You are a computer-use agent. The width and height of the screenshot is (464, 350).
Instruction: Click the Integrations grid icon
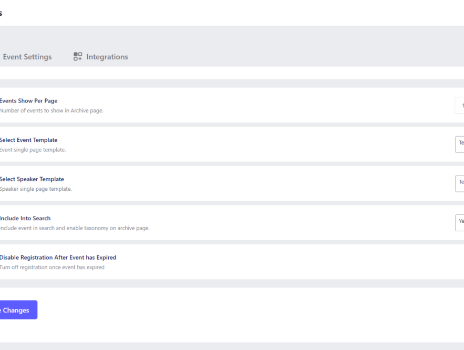77,56
